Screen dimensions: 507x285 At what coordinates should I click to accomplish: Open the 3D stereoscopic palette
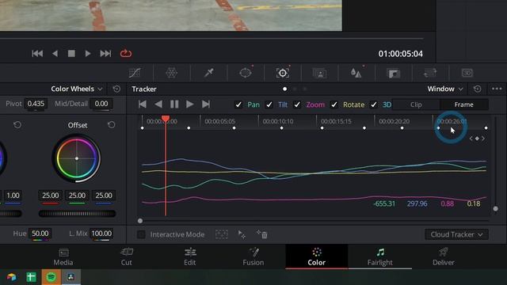[x=467, y=73]
